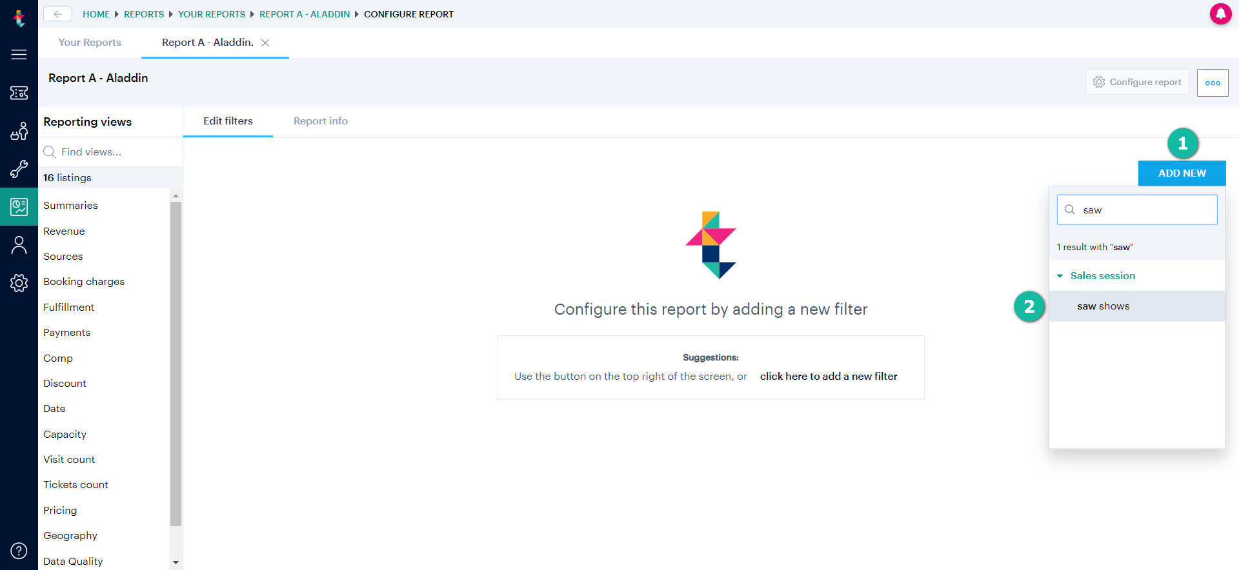Open the Visit count reporting view

point(69,460)
